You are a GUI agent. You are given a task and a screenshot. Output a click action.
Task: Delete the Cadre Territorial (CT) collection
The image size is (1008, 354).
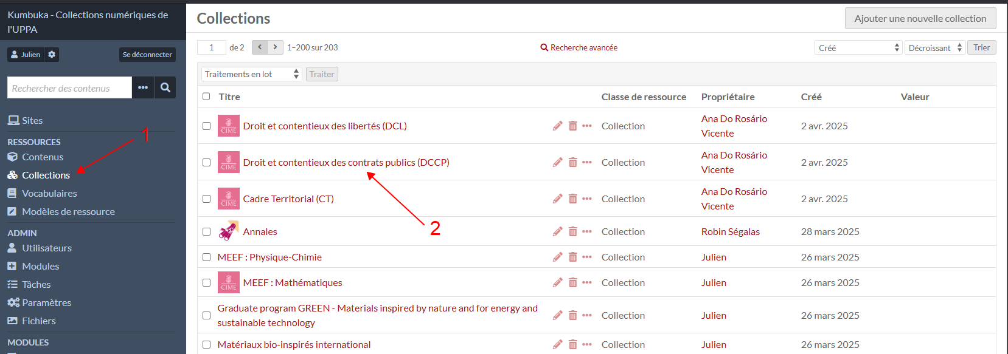(572, 199)
